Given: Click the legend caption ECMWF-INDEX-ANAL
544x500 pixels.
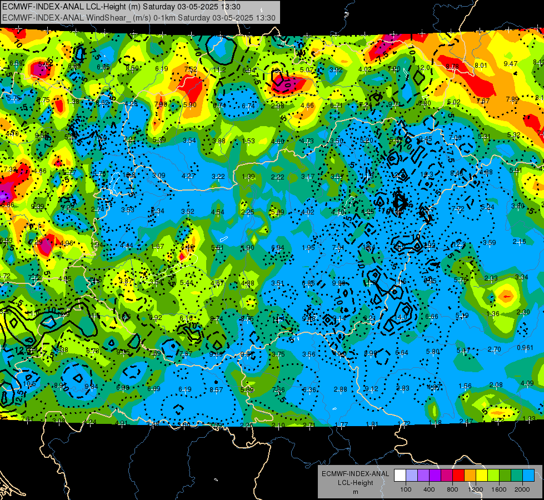Looking at the screenshot, I should [355, 474].
